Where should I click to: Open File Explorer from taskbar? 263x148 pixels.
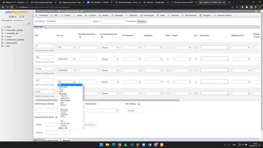(108, 145)
